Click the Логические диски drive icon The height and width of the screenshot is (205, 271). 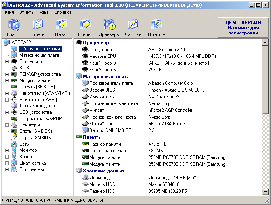click(14, 106)
